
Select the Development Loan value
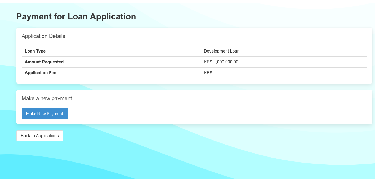pos(222,51)
